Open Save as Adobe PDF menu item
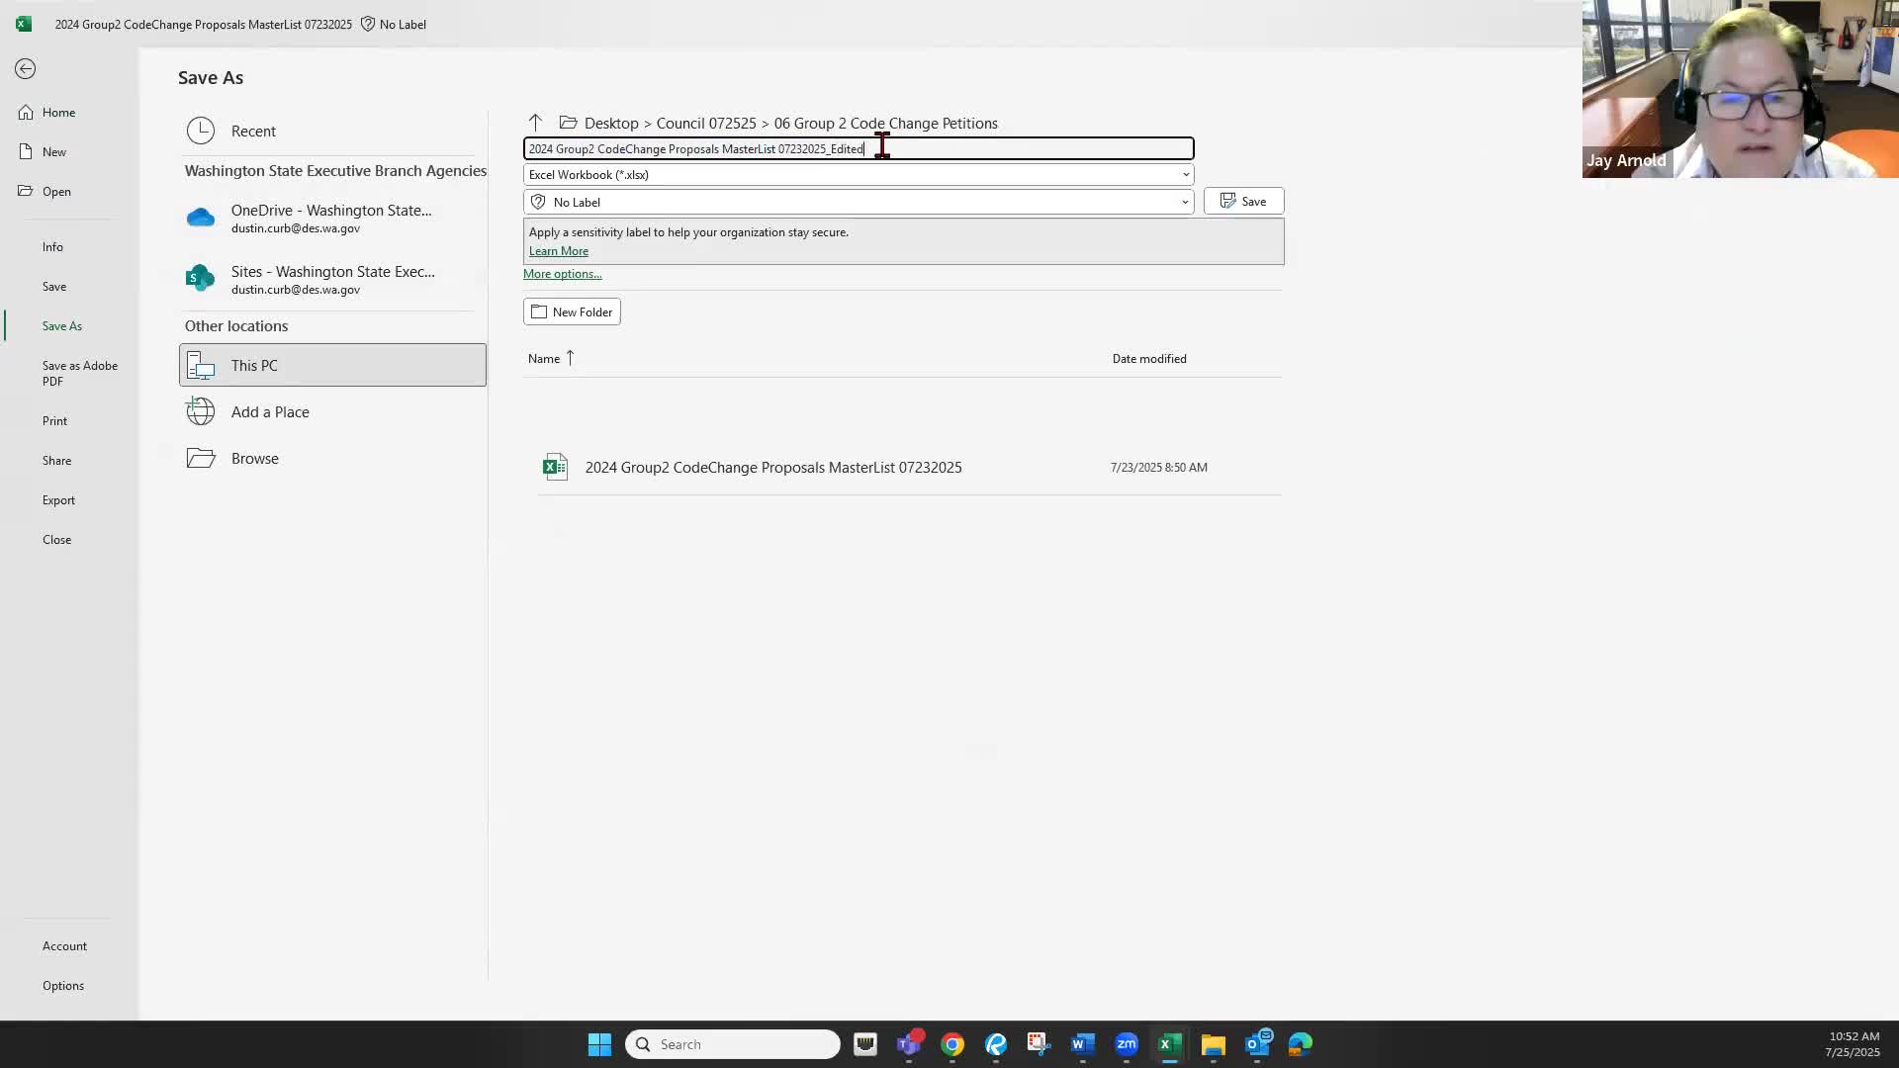Image resolution: width=1899 pixels, height=1068 pixels. 79,373
